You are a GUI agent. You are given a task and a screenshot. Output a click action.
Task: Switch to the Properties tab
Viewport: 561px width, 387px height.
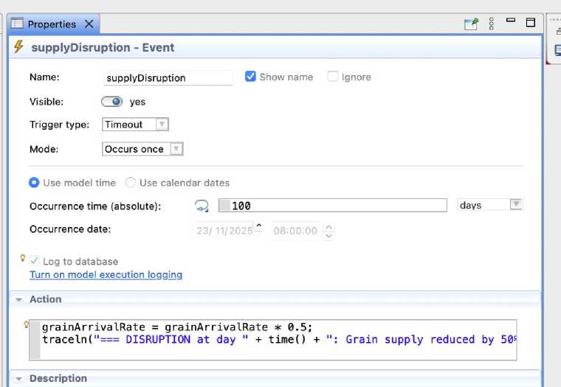51,24
